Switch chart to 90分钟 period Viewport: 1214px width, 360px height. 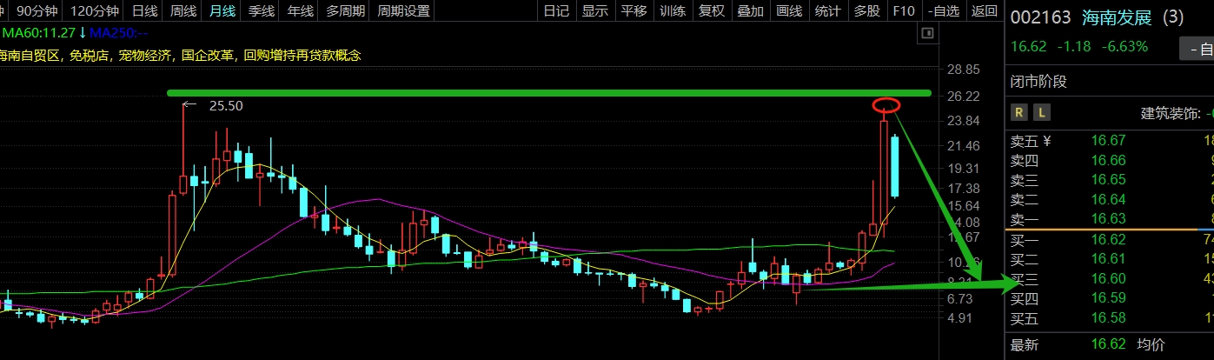[x=36, y=10]
